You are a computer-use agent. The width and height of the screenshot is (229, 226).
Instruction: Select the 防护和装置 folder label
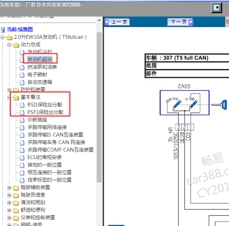point(33,89)
